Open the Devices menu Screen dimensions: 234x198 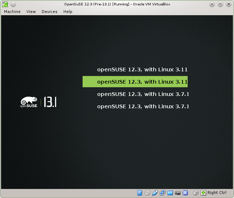click(x=50, y=12)
